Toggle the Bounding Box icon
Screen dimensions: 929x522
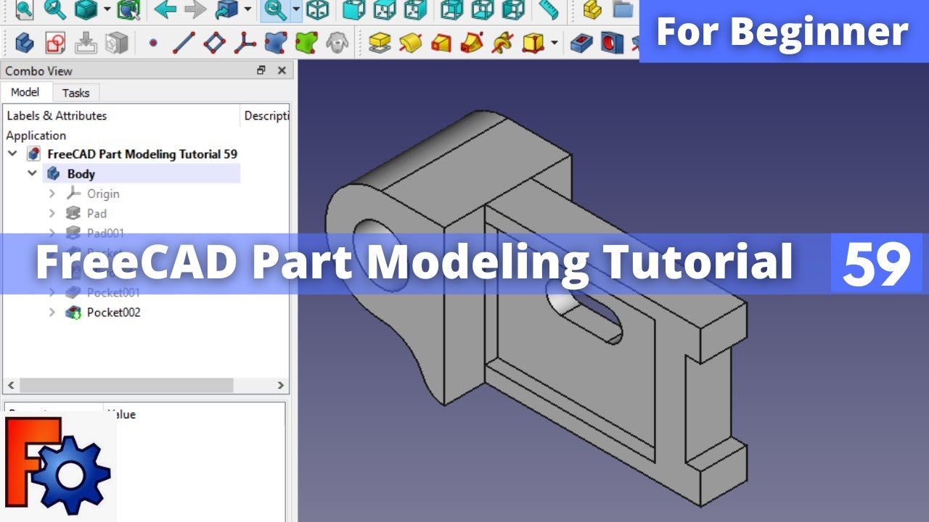[128, 9]
